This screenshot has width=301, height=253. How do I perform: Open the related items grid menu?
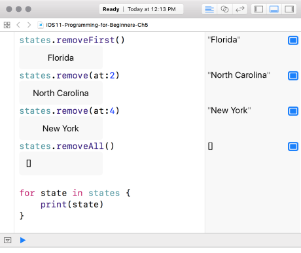(x=7, y=25)
